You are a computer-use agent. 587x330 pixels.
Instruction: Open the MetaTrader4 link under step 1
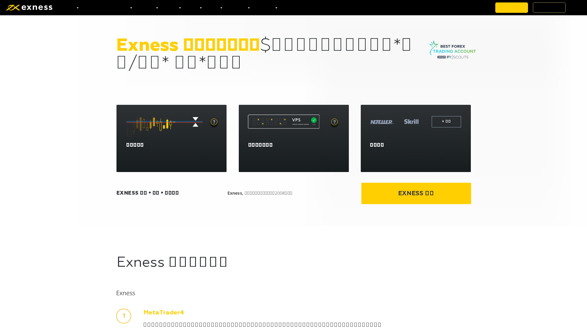(x=164, y=312)
